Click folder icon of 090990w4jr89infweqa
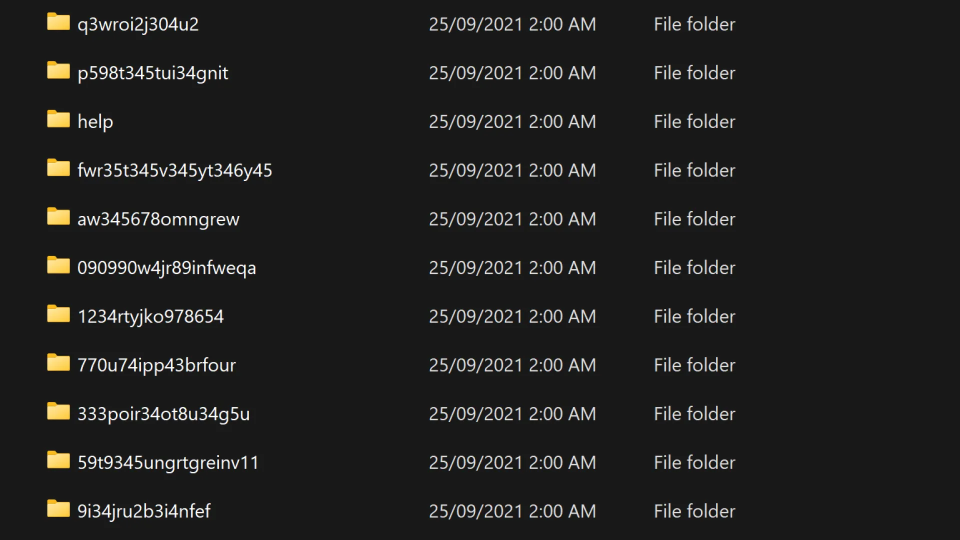Viewport: 960px width, 540px height. [x=58, y=266]
